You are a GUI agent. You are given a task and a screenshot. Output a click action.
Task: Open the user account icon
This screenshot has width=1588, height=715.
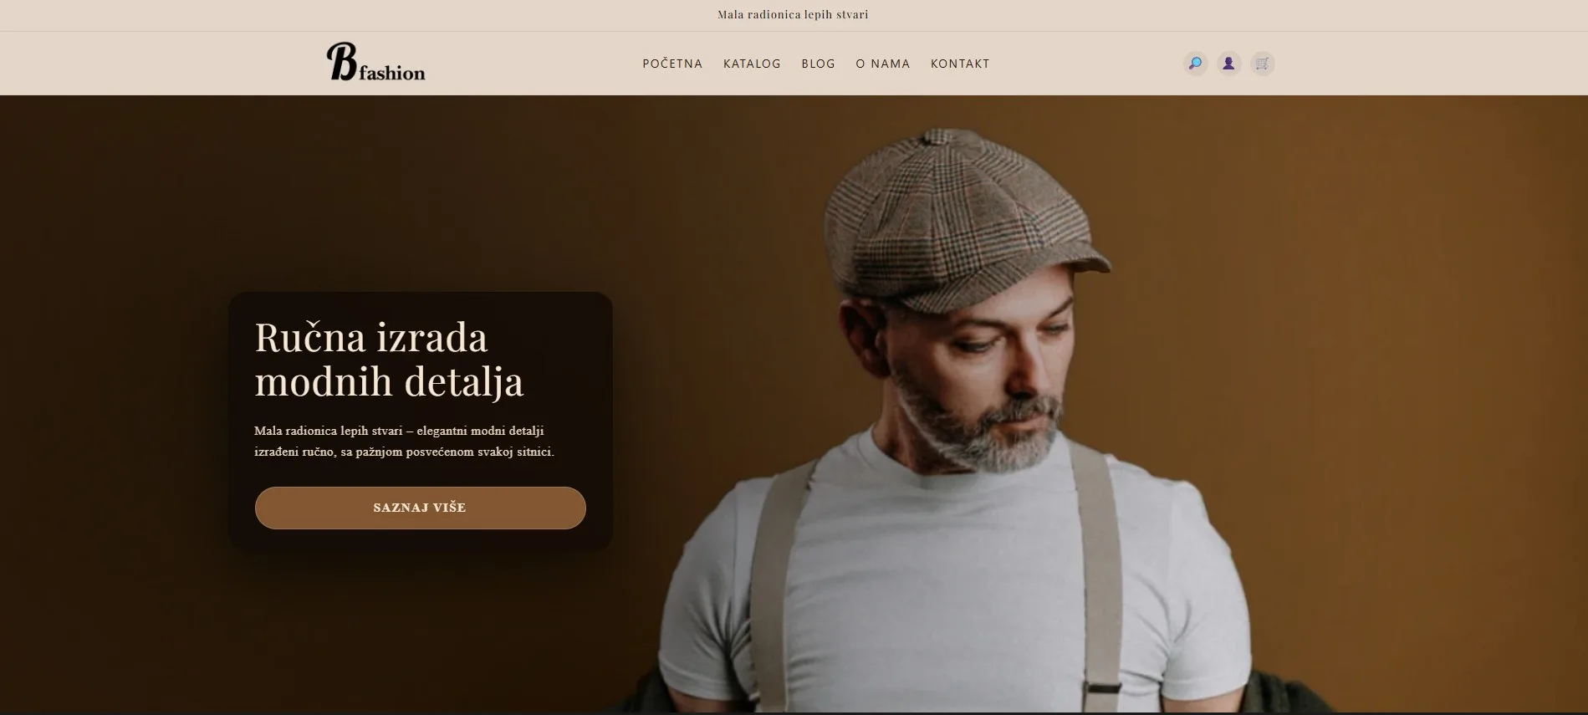coord(1228,64)
